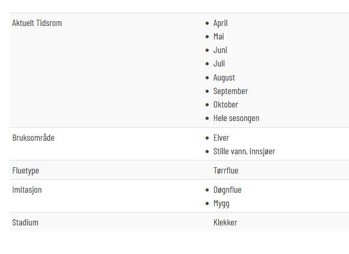Click the Elver usage area item
The height and width of the screenshot is (254, 349).
click(x=221, y=138)
